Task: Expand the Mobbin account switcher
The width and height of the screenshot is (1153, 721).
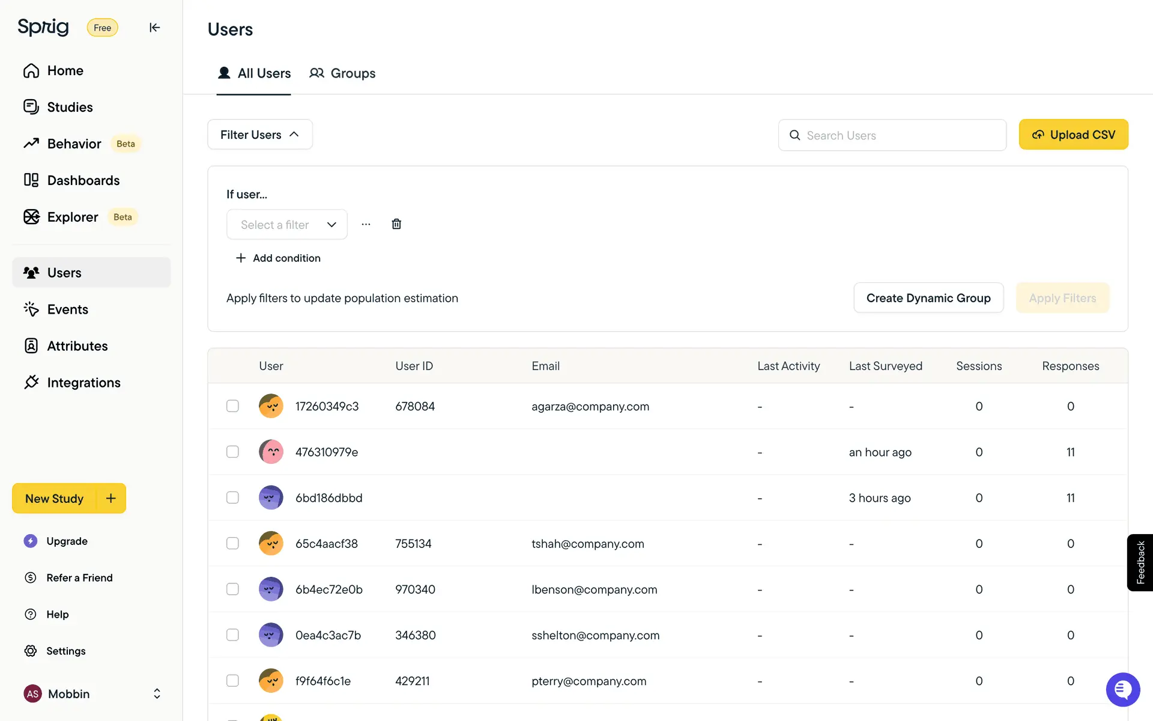Action: pos(157,693)
